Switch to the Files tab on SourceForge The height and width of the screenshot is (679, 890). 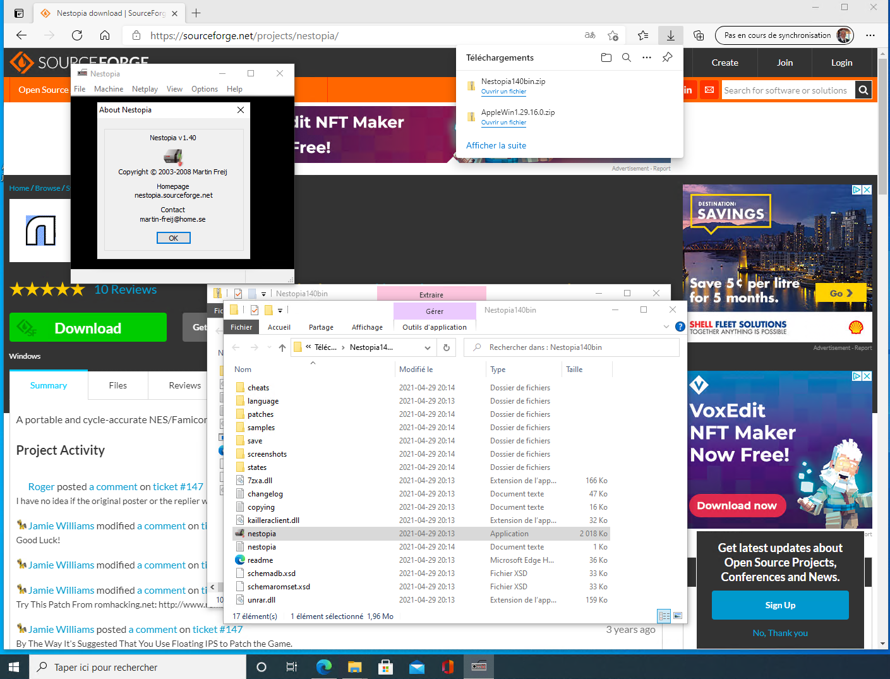coord(118,385)
